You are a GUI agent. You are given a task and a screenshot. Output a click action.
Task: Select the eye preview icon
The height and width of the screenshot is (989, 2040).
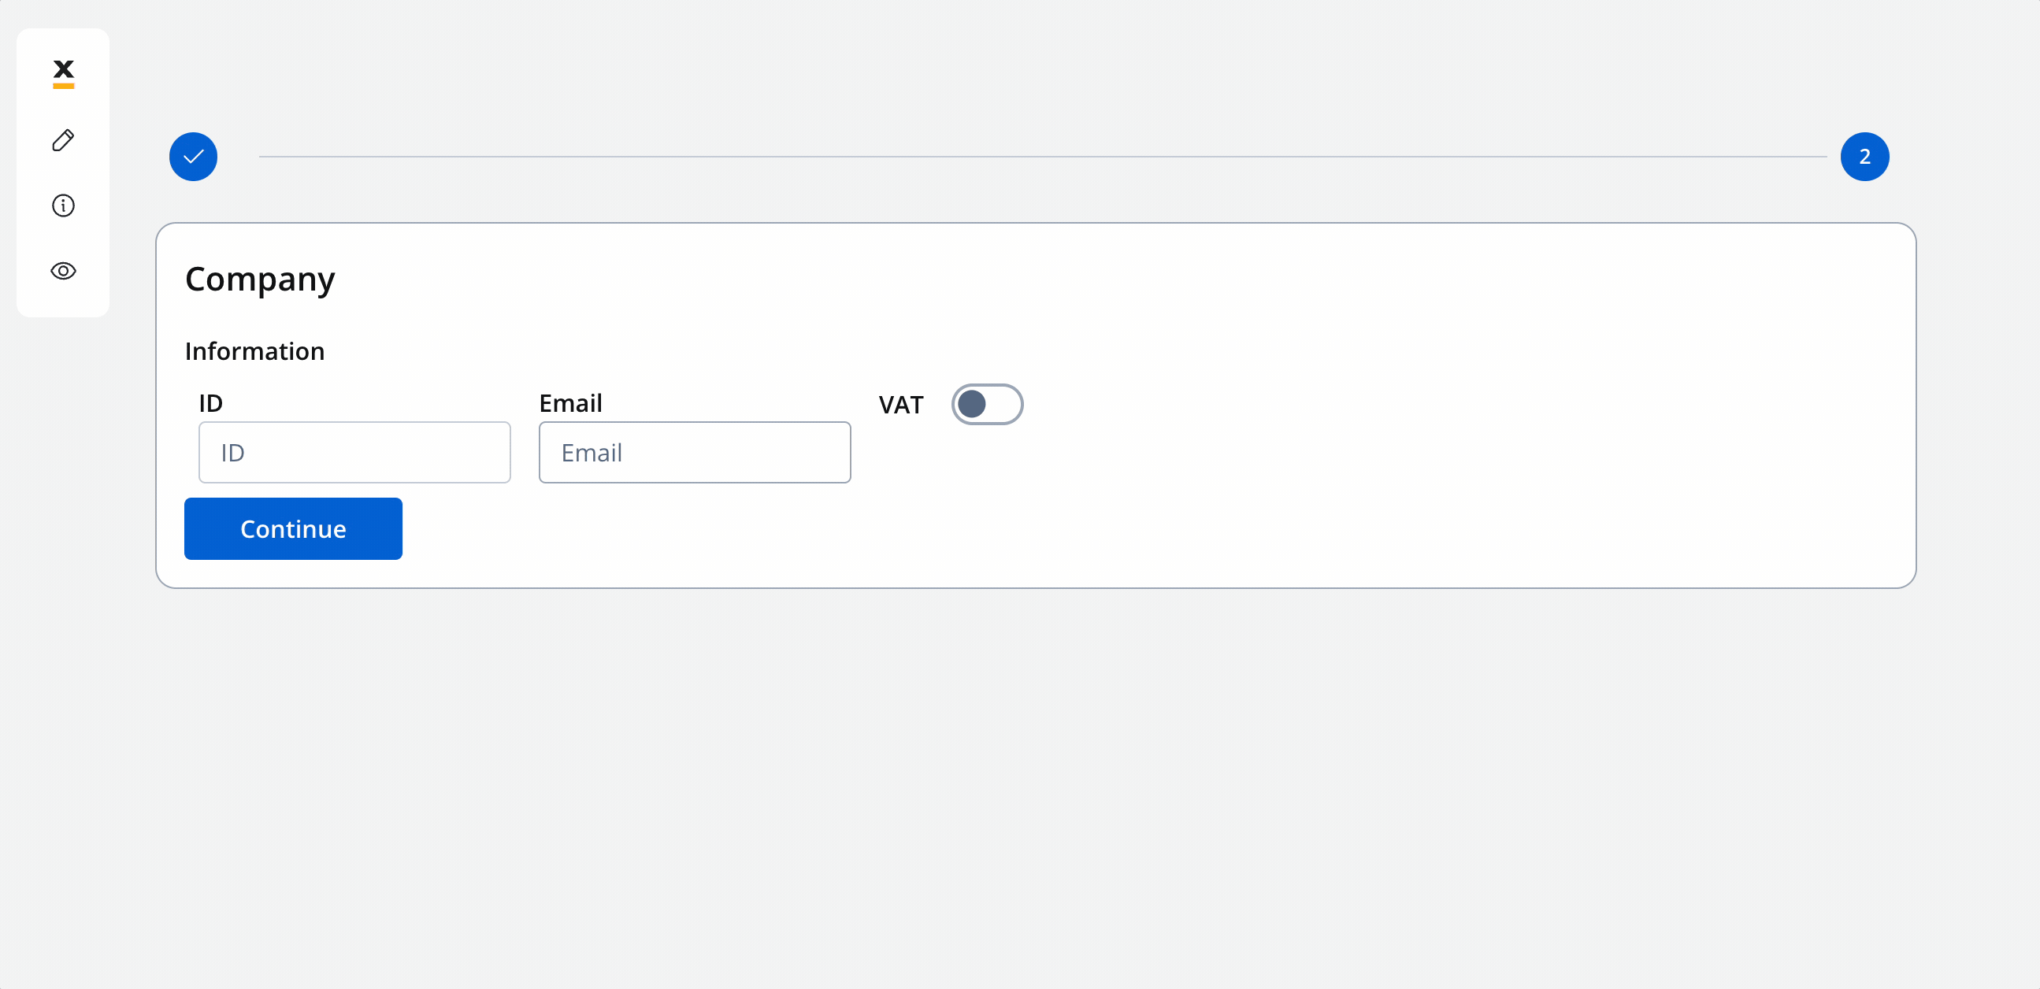63,271
